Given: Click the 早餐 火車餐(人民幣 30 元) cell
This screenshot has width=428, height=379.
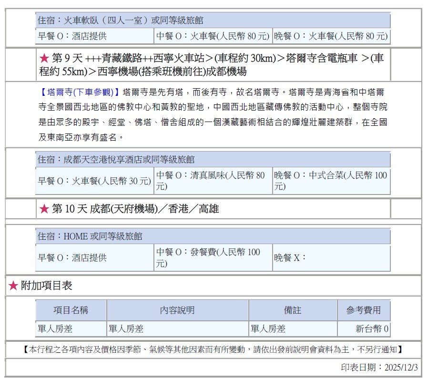Looking at the screenshot, I should pos(94,181).
